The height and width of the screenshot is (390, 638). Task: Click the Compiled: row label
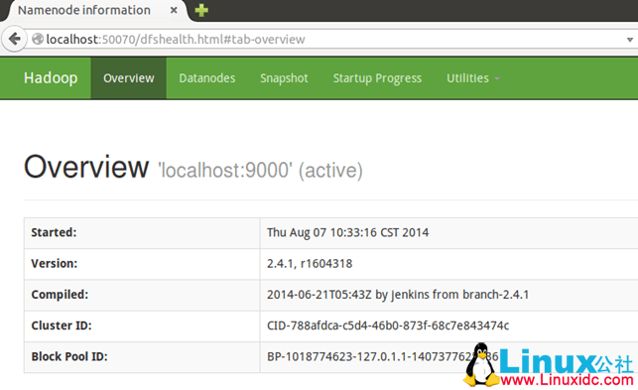click(60, 295)
